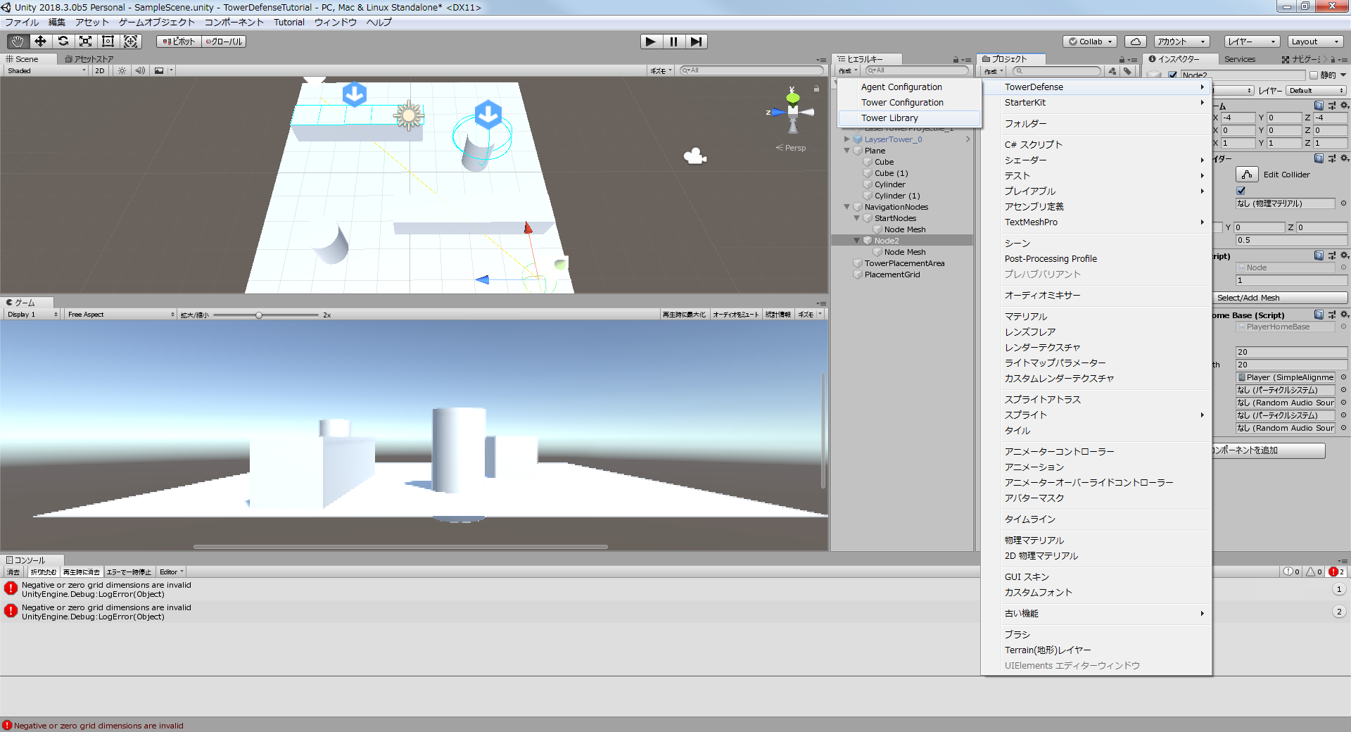The height and width of the screenshot is (732, 1351).
Task: Toggle scene lighting sun icon
Action: tap(122, 70)
